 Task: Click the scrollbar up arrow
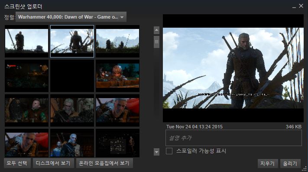(x=156, y=30)
